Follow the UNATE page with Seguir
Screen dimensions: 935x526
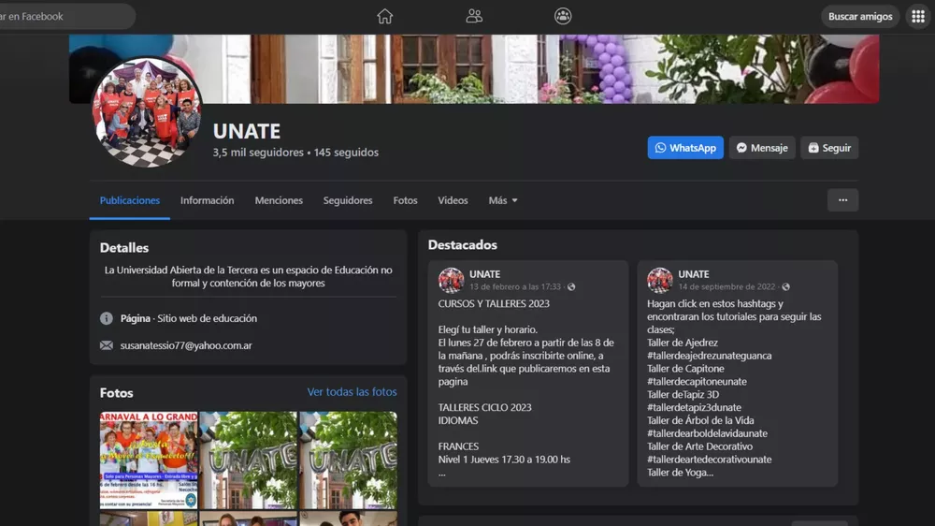(x=829, y=148)
